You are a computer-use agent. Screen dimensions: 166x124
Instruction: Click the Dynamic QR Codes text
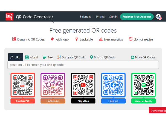click(31, 39)
